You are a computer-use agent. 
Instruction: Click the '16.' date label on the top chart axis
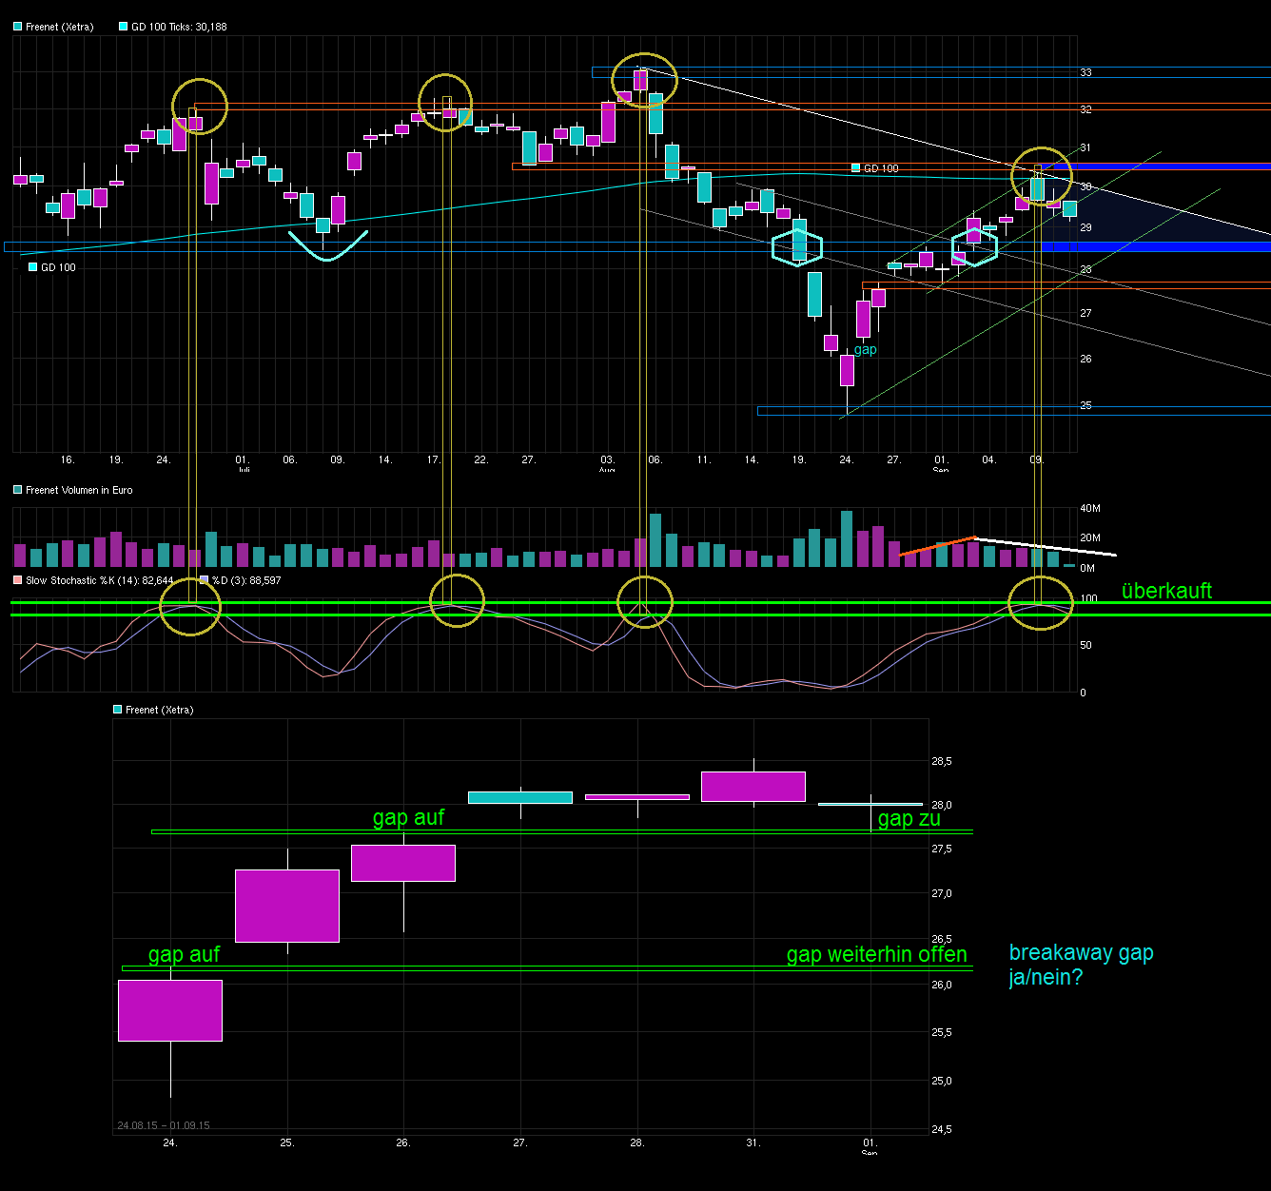click(x=68, y=459)
